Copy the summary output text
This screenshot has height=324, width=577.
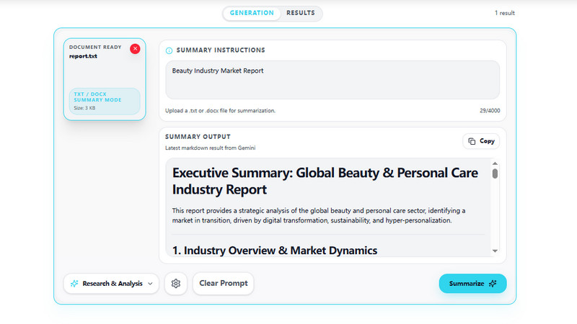[481, 141]
